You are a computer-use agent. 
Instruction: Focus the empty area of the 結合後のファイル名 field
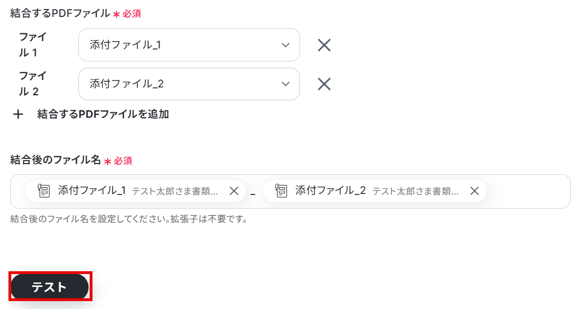pyautogui.click(x=527, y=191)
